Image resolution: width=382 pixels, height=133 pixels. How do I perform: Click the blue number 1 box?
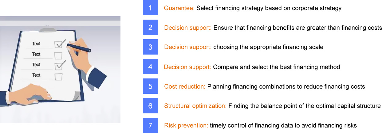tap(150, 8)
